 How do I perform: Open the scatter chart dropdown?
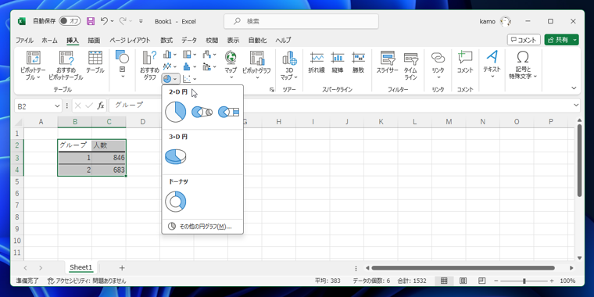tap(189, 79)
